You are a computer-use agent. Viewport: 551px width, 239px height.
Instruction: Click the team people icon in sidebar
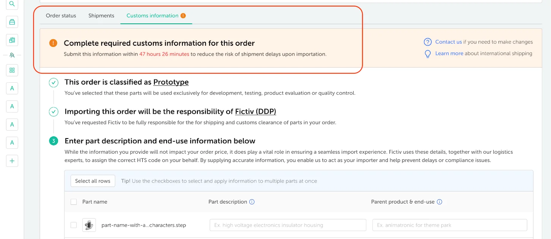click(x=12, y=55)
